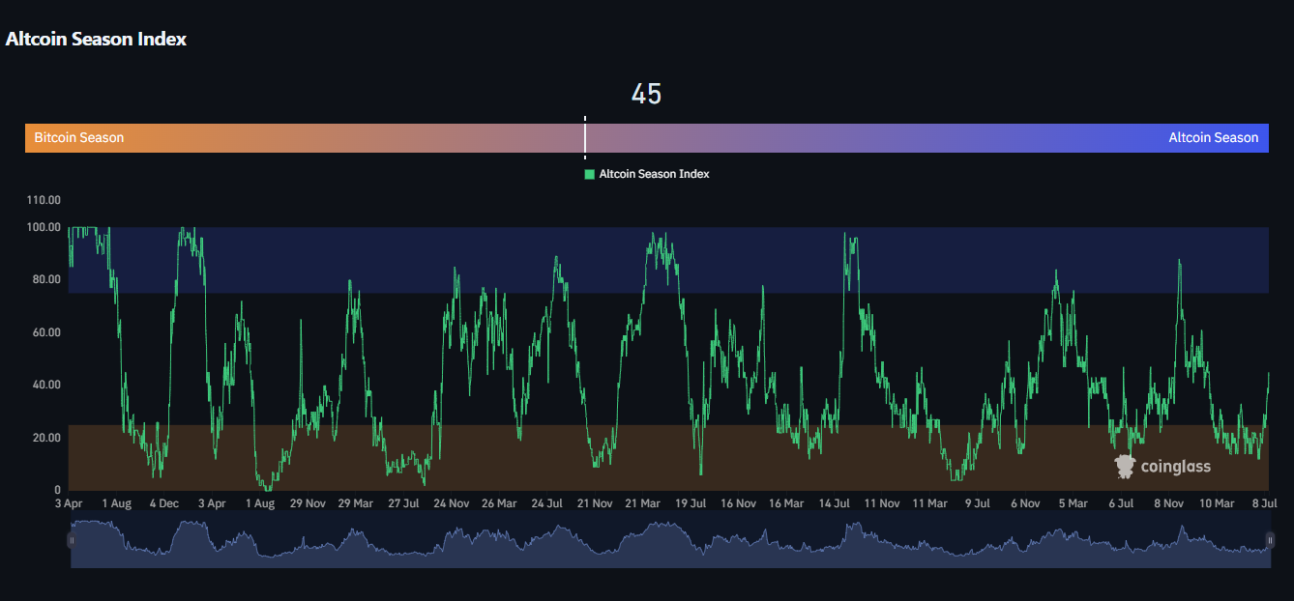Click the Altcoin Season Index page heading
Image resolution: width=1294 pixels, height=601 pixels.
pyautogui.click(x=97, y=40)
